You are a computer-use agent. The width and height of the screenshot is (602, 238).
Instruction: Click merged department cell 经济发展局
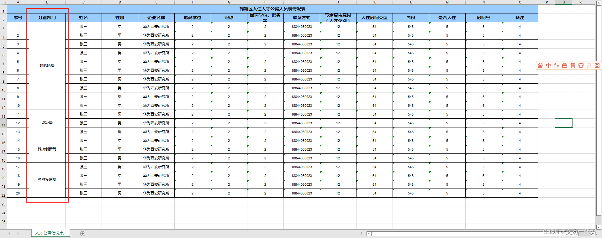47,180
